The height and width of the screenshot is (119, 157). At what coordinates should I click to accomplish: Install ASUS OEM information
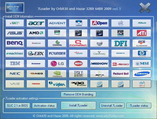tap(15, 33)
